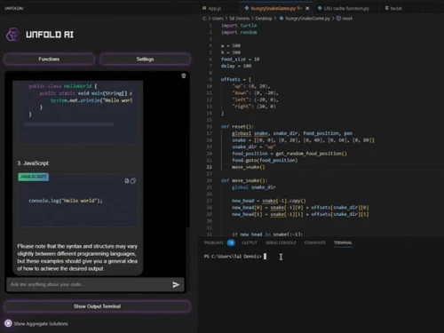Close the hungrySnakeGame.py tab
444x333 pixels.
[307, 8]
